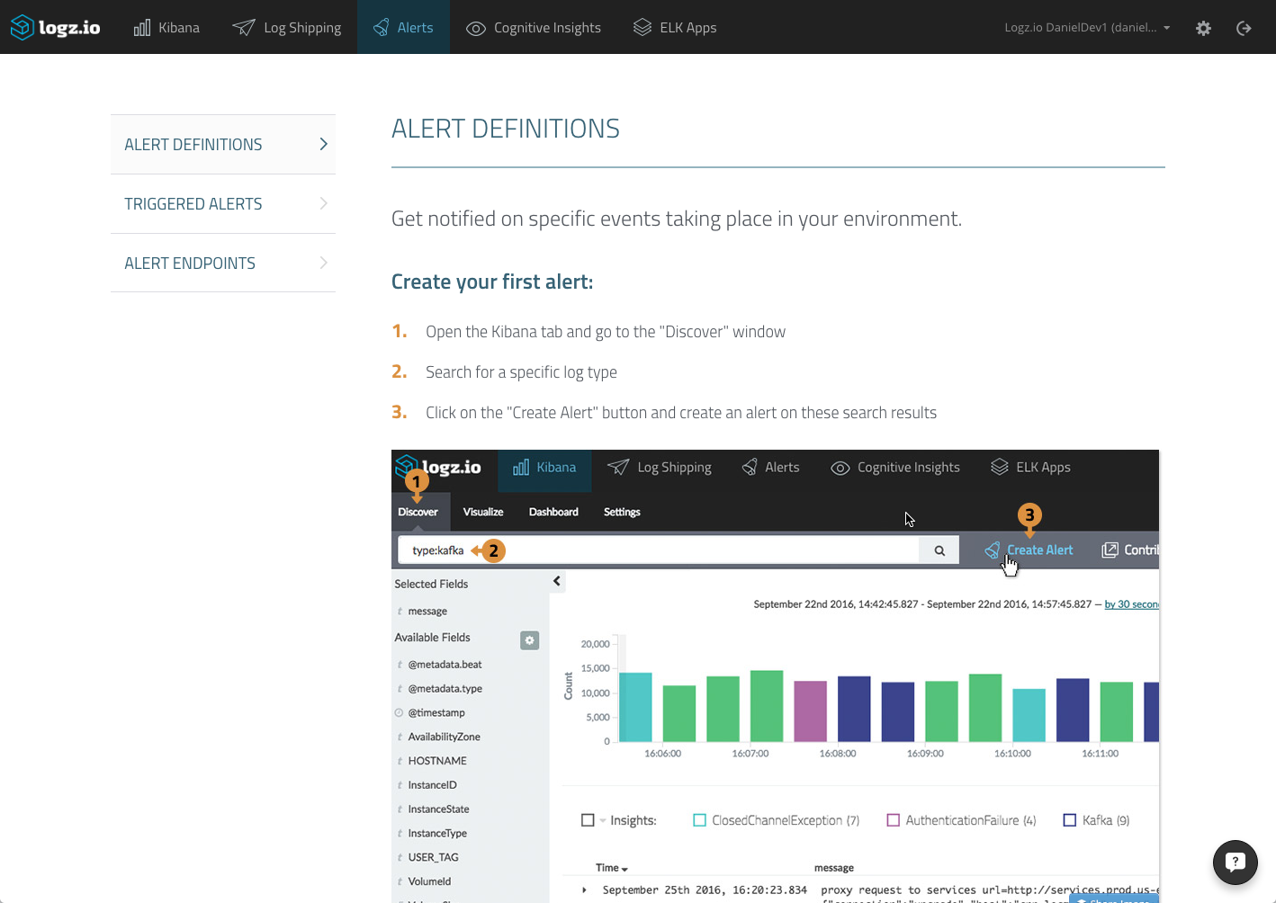1276x903 pixels.
Task: Open the Kibana page from top navigation
Action: coord(166,27)
